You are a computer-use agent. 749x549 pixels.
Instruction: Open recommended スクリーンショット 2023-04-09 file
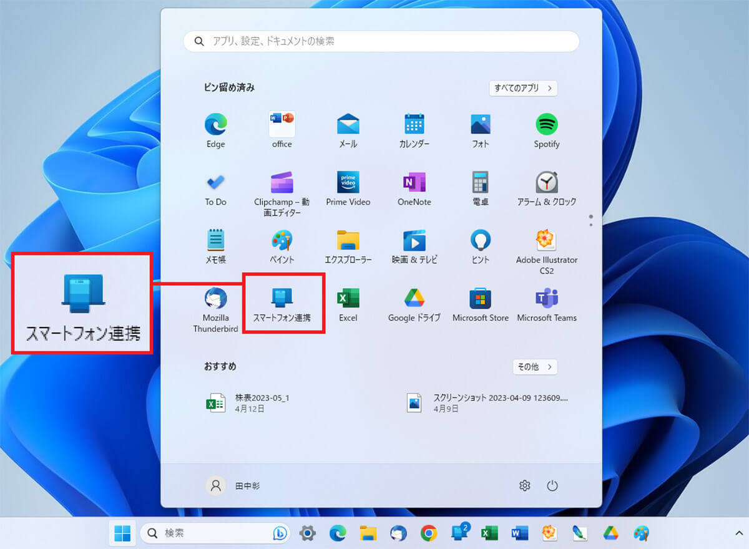[x=487, y=402]
